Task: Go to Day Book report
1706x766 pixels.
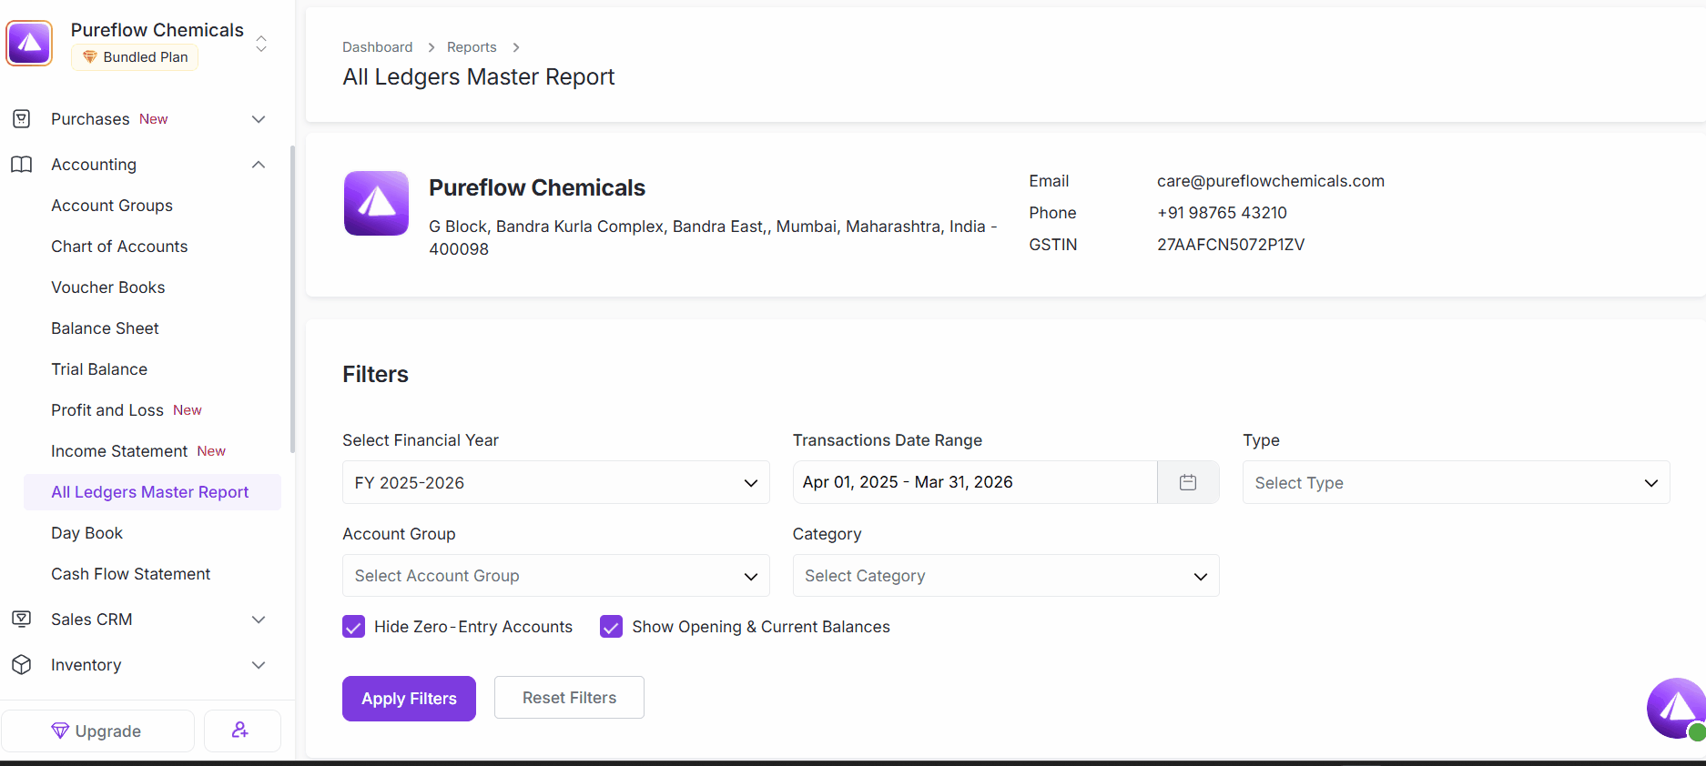Action: coord(87,533)
